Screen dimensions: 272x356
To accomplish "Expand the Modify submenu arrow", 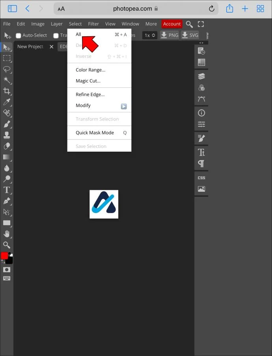I will (x=124, y=106).
